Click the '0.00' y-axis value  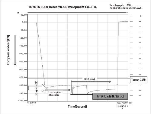point(24,22)
